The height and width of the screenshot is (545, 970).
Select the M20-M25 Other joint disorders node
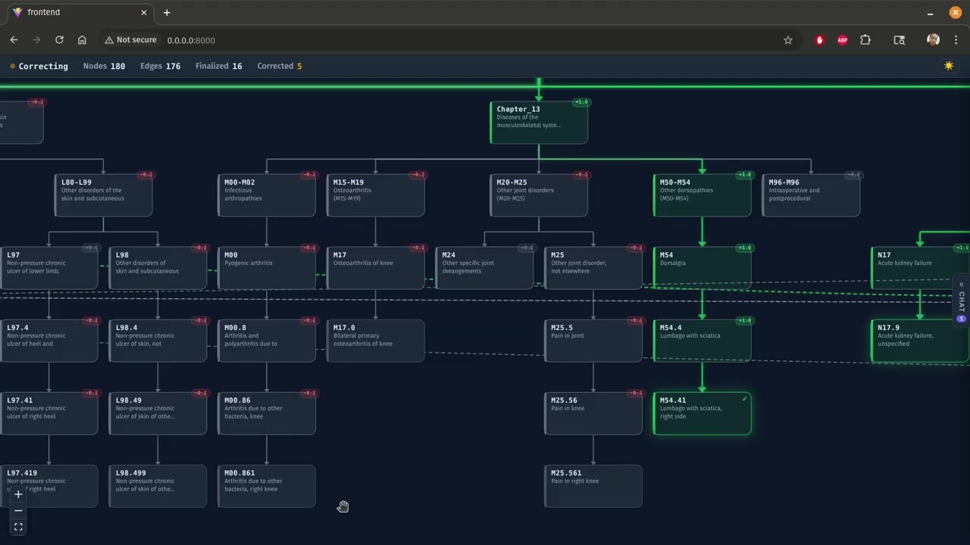(x=539, y=195)
